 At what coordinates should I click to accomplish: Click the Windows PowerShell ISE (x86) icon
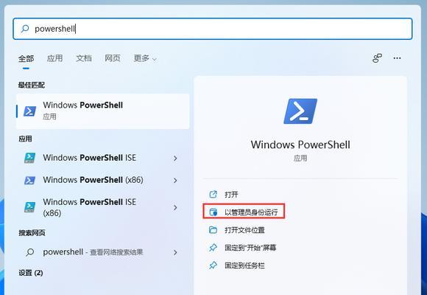click(x=29, y=207)
